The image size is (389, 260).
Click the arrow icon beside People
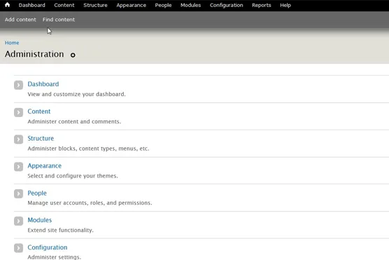coord(18,194)
